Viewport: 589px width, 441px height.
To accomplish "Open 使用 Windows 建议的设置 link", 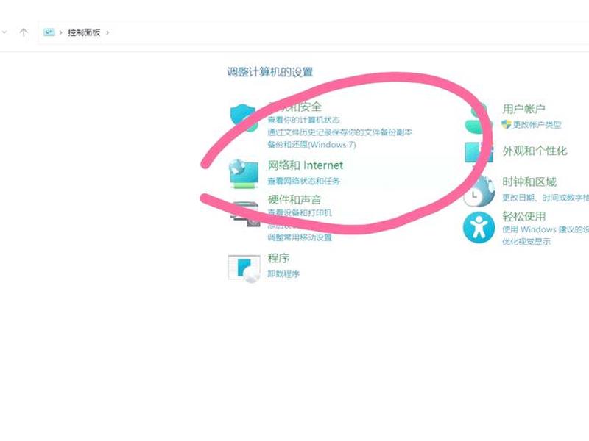I will click(546, 229).
